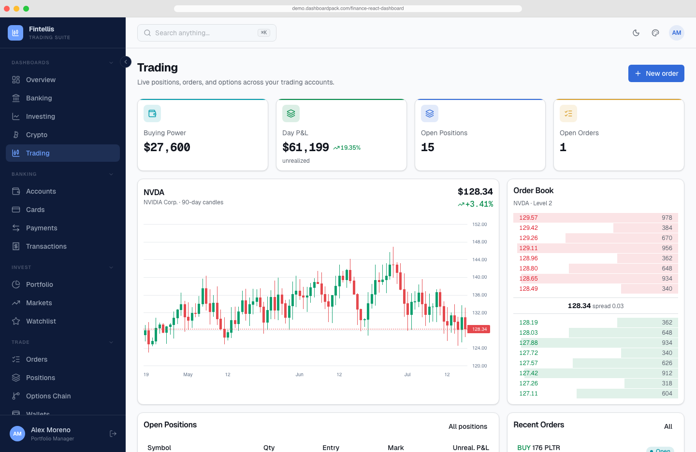Click the ask row at 129.57

click(595, 218)
